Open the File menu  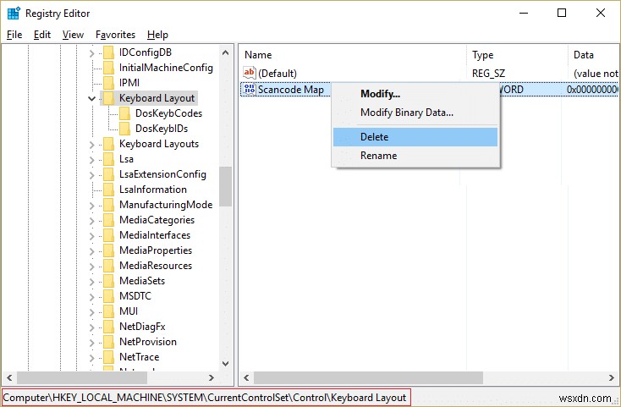tap(14, 35)
